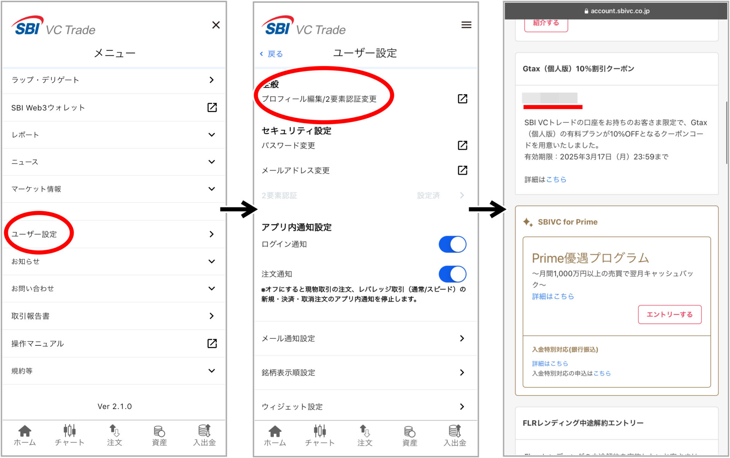The image size is (730, 458).
Task: Click 紹介する button
Action: point(546,25)
